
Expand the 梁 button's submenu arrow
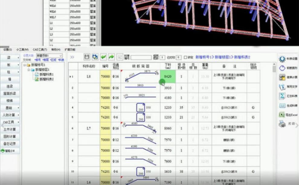point(18,58)
